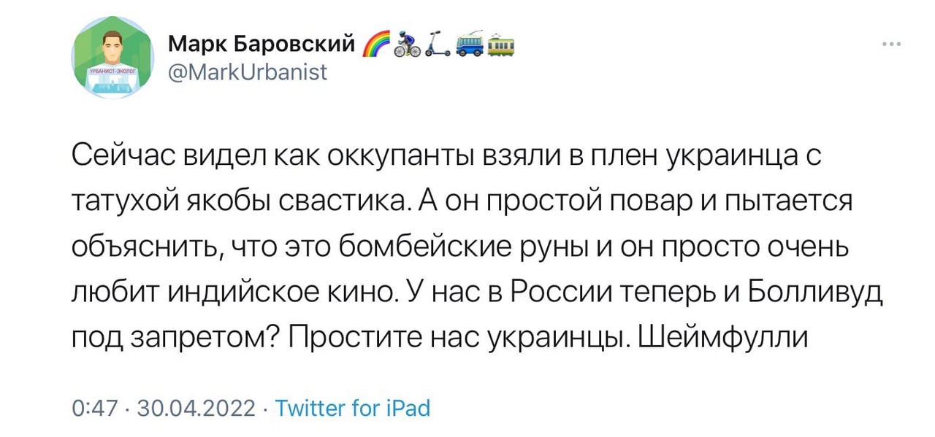Open the display name Марк Баровский
Screen dimensions: 935x437
tap(262, 46)
